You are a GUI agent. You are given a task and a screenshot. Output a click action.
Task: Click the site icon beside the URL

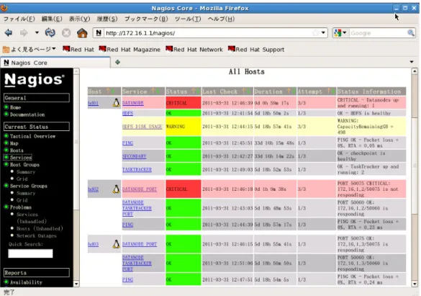pos(99,33)
